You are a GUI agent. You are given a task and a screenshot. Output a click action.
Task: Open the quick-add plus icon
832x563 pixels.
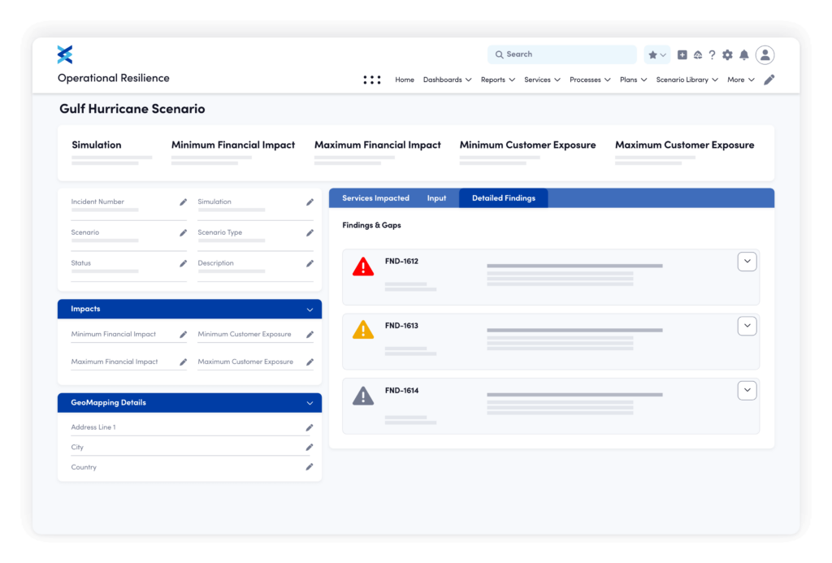click(682, 54)
